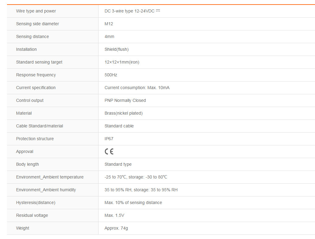315x239 pixels.
Task: Select the "Shield(flush)" installation value
Action: pos(116,49)
